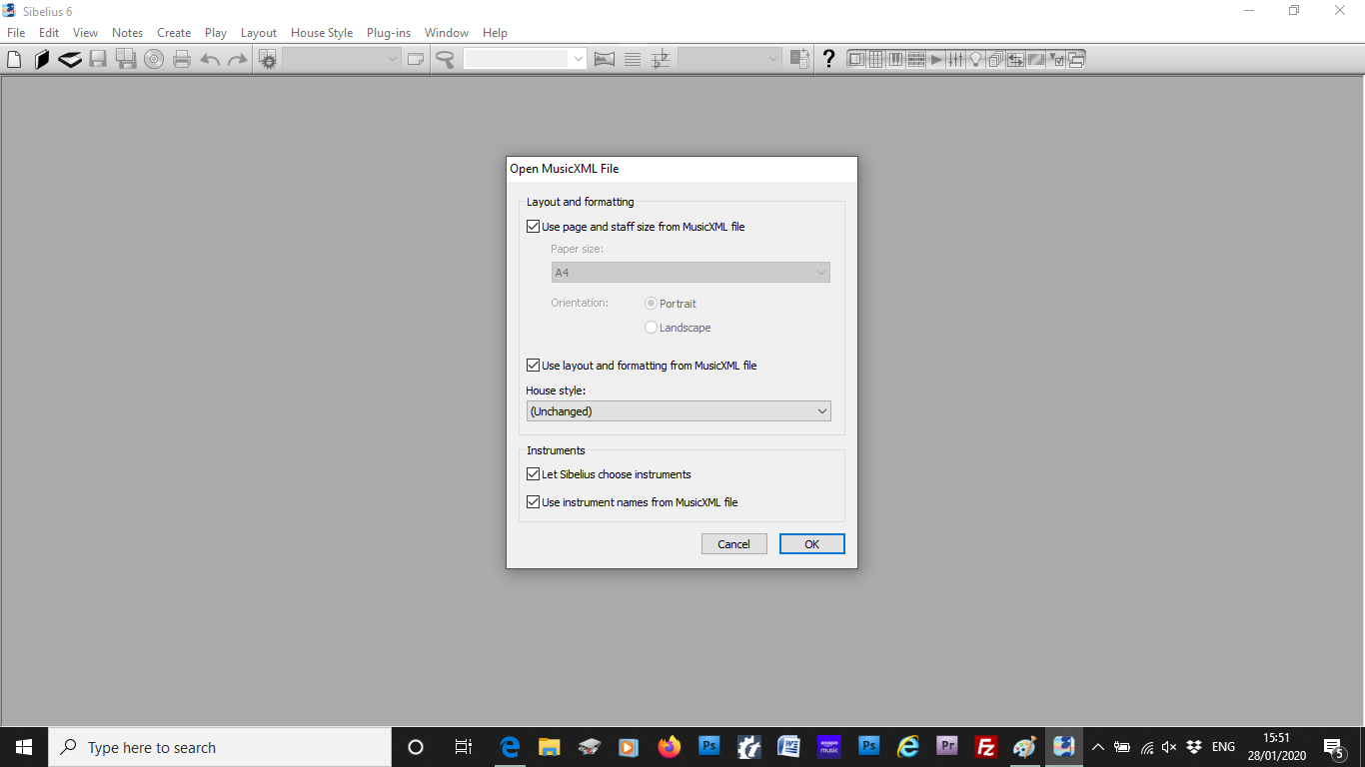
Task: Click the Windows Start button
Action: click(24, 747)
